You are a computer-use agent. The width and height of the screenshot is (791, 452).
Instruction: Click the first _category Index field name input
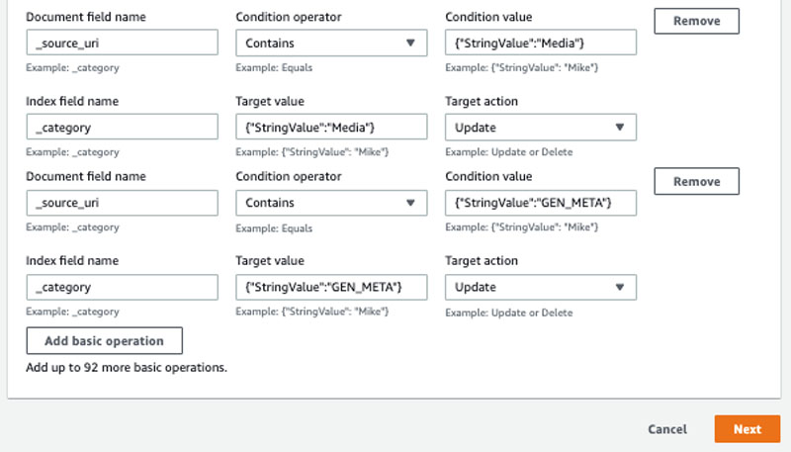pyautogui.click(x=122, y=128)
